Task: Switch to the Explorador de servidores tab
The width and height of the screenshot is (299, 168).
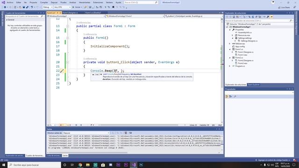Action: click(14, 155)
